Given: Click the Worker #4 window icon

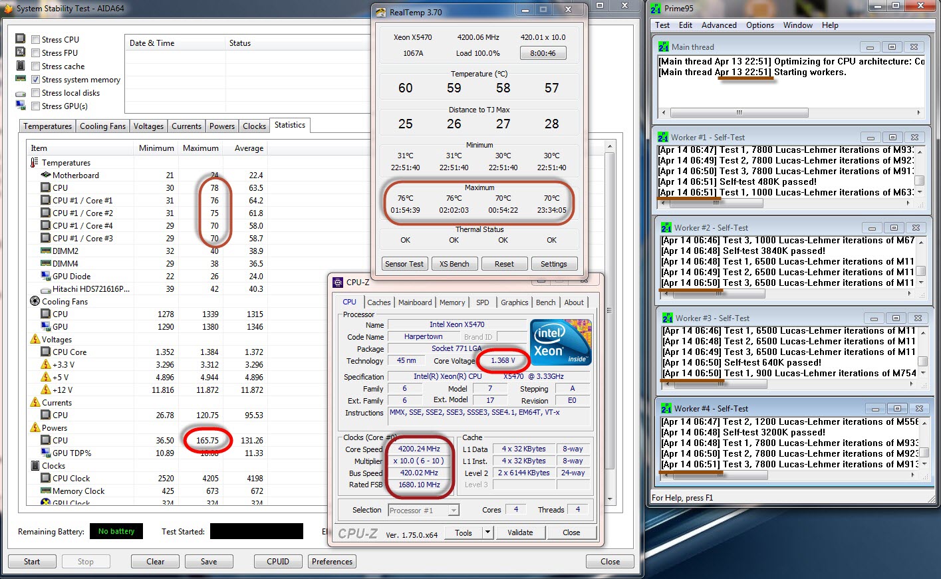Looking at the screenshot, I should [x=666, y=409].
